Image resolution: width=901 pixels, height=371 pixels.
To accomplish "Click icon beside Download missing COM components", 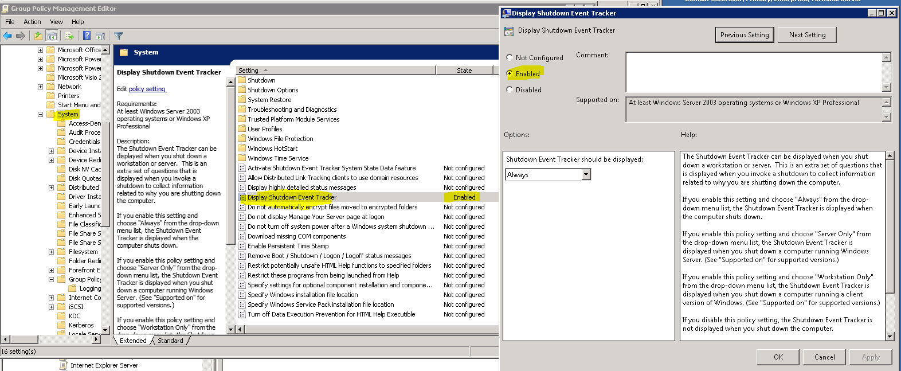I will point(242,236).
